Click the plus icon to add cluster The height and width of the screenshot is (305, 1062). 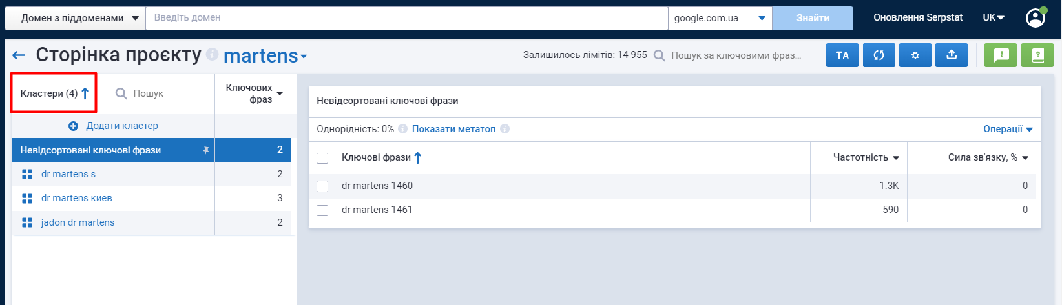(x=74, y=126)
